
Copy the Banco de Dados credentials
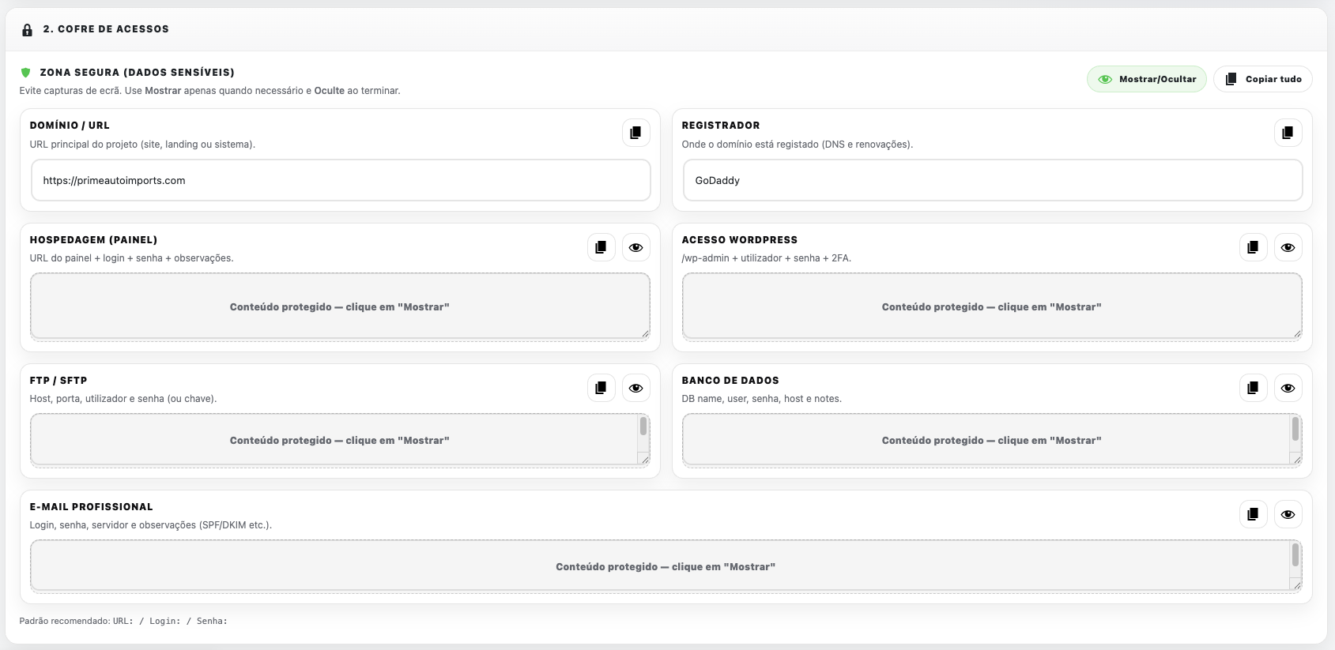coord(1253,388)
